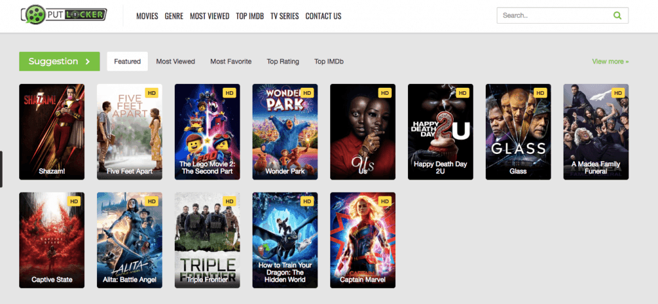Open the Genre menu
This screenshot has width=658, height=304.
[173, 16]
